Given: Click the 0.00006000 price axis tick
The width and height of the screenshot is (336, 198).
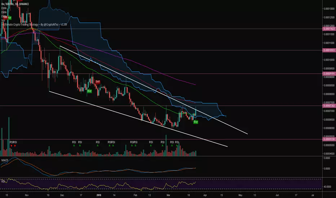Looking at the screenshot, I should pyautogui.click(x=329, y=128).
